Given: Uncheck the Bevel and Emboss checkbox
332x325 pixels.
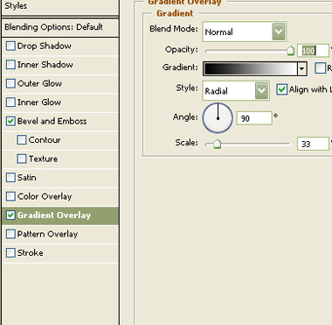Looking at the screenshot, I should point(10,121).
